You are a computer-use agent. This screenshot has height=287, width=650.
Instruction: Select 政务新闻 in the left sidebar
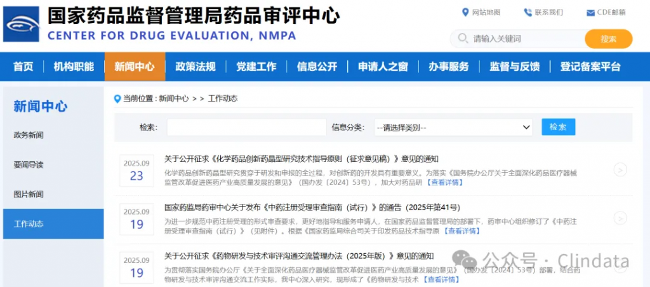click(29, 135)
